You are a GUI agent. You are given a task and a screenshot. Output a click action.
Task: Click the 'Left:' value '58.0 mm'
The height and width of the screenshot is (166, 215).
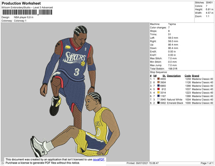(x=173, y=38)
